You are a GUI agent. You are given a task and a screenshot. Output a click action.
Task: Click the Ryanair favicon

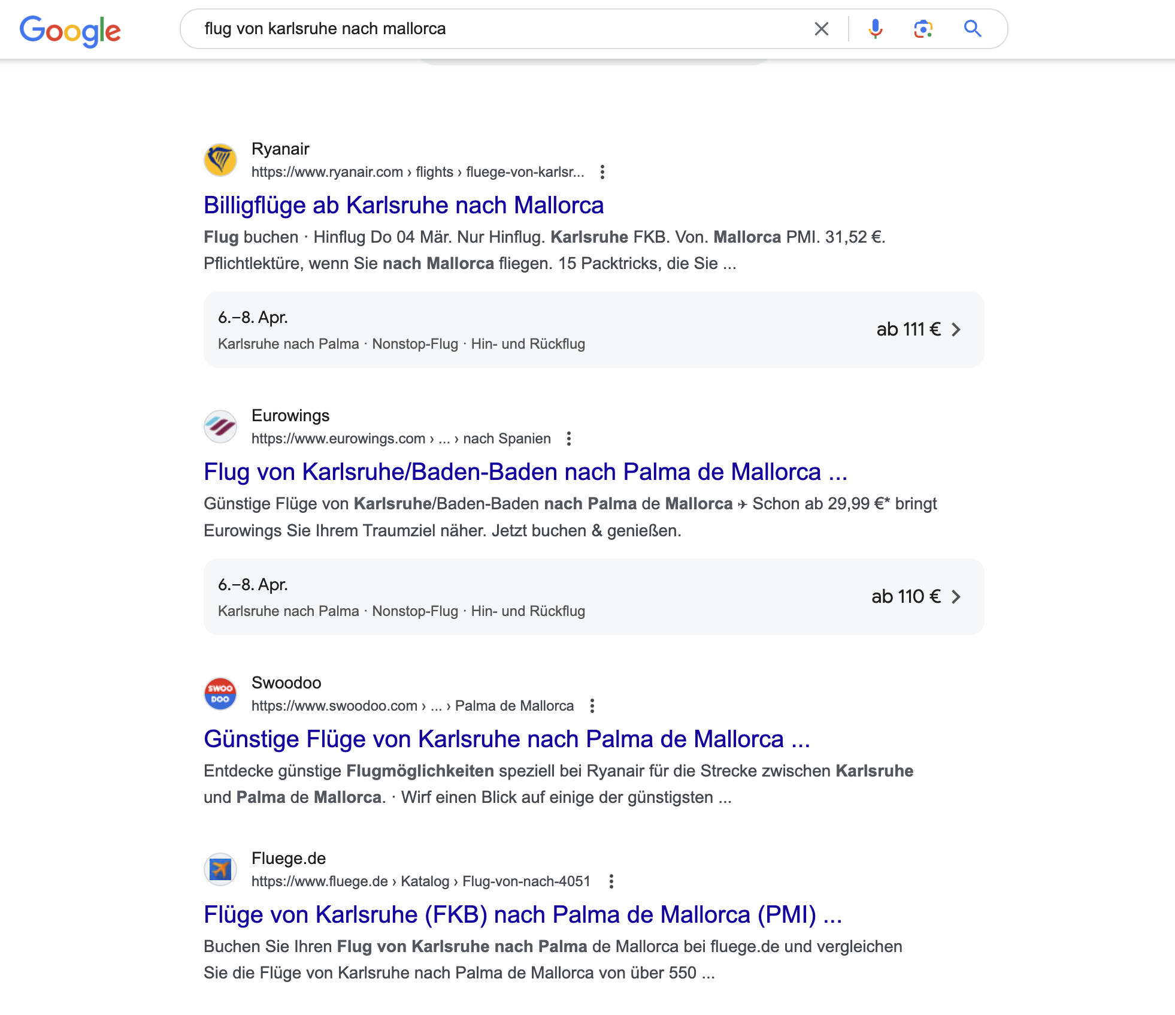(x=220, y=159)
